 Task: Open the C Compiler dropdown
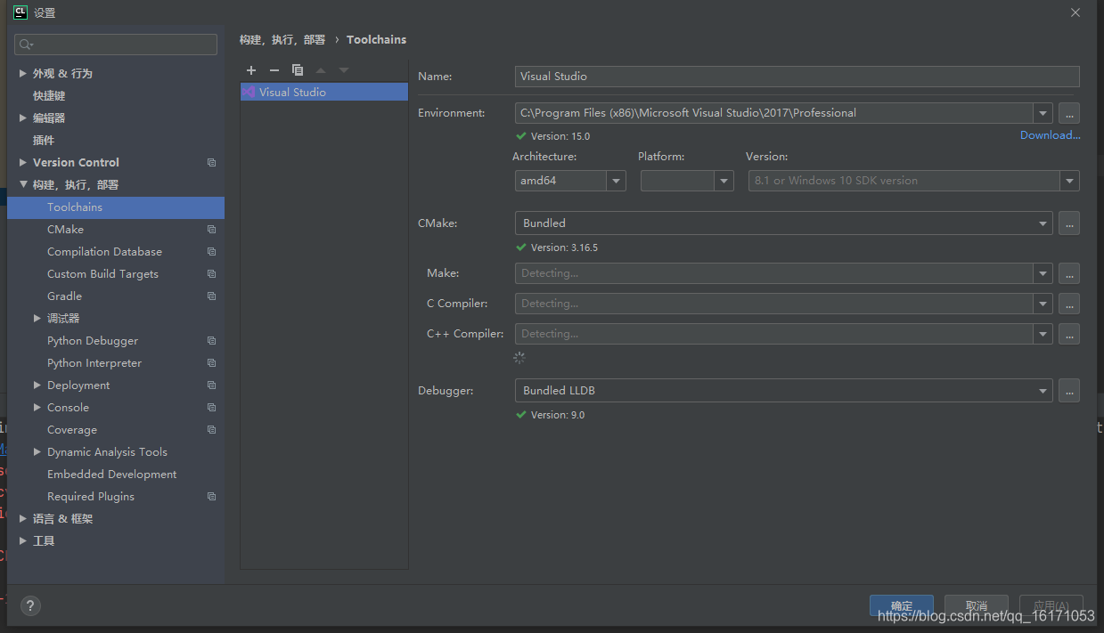coord(1043,304)
